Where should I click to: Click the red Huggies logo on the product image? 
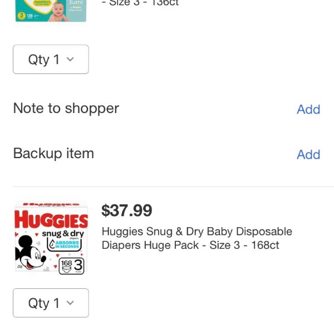(51, 219)
